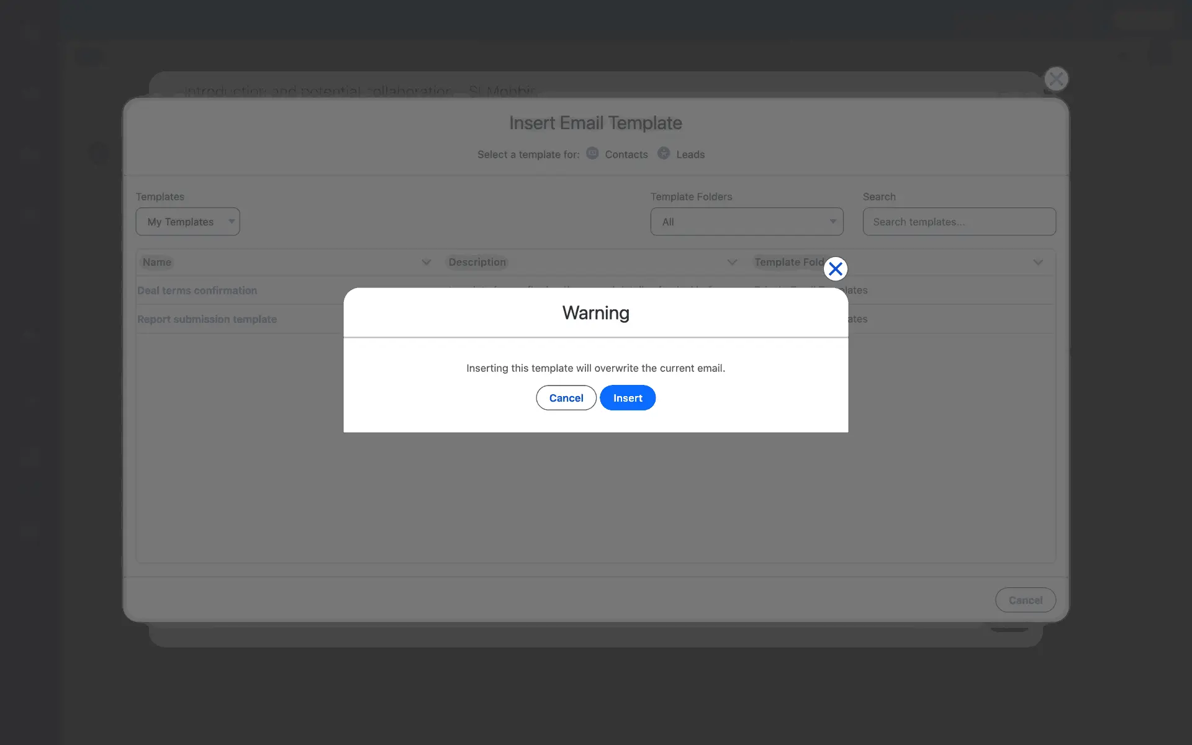Screen dimensions: 1192x745
Task: Sort by Template Folder column header
Action: [788, 262]
